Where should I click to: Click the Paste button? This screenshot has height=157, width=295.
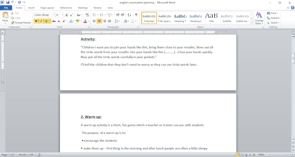coord(5,18)
